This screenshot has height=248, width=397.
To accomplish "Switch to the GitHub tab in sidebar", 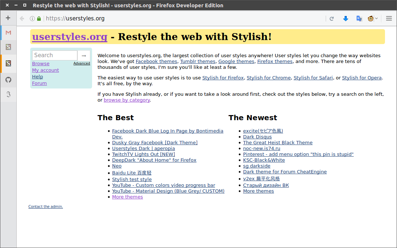I will pos(8,80).
